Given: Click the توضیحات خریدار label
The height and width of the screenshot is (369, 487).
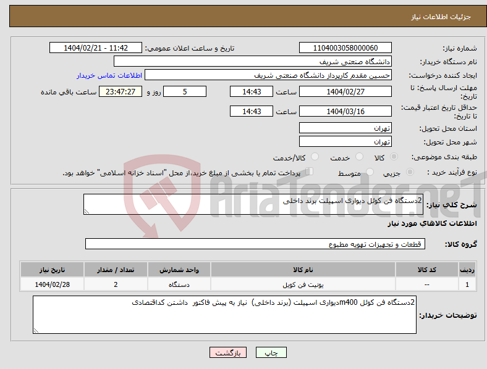Looking at the screenshot, I should [x=448, y=315].
